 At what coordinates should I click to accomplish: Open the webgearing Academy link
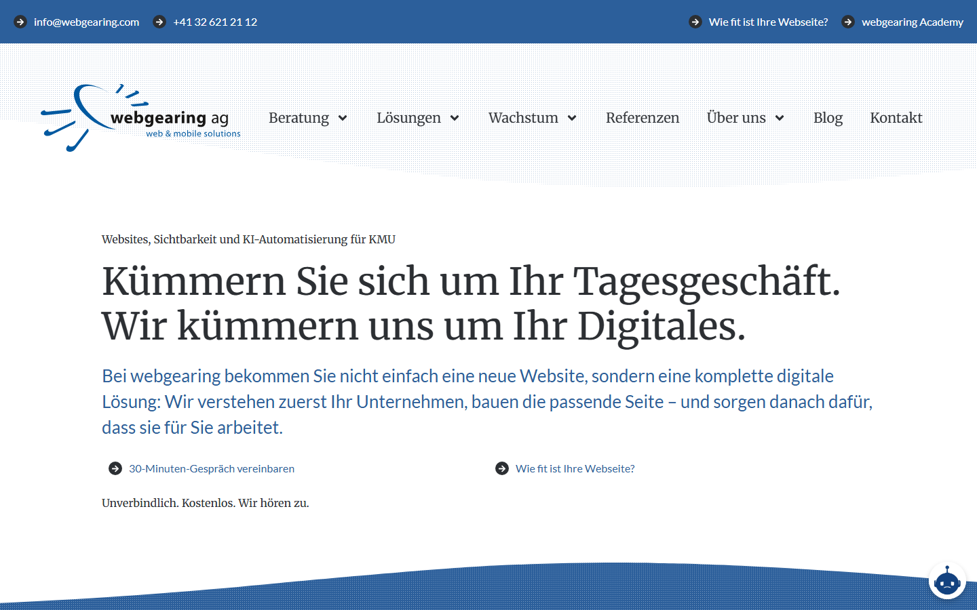[913, 22]
